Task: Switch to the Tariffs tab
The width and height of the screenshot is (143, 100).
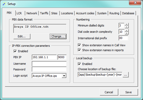Action: coord(44,13)
